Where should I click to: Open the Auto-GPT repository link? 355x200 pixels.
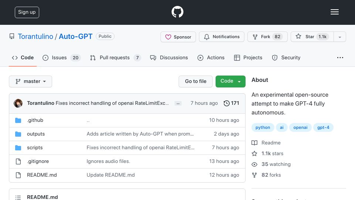75,37
